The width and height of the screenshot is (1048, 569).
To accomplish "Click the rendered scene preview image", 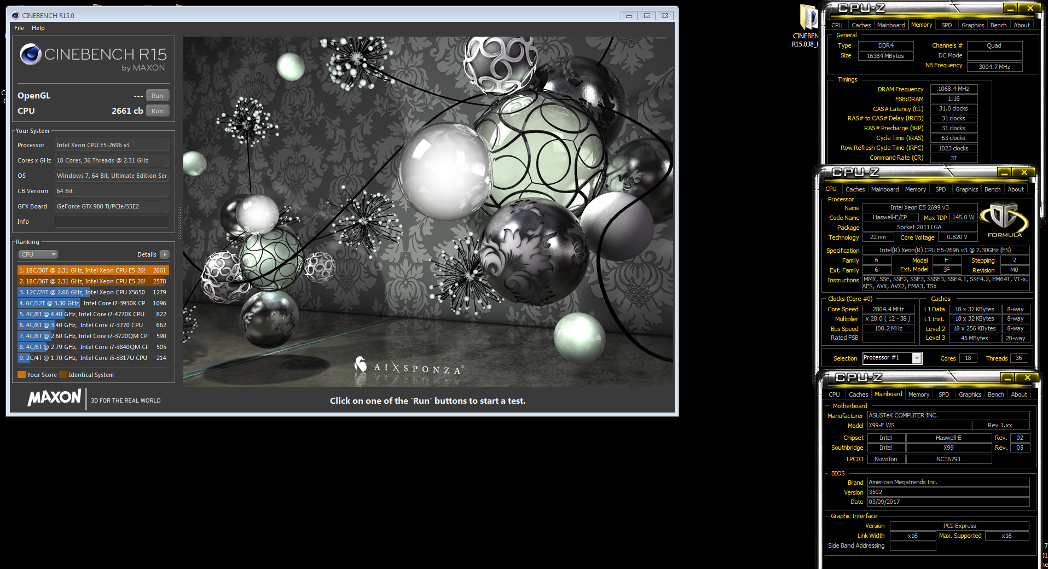I will click(428, 212).
